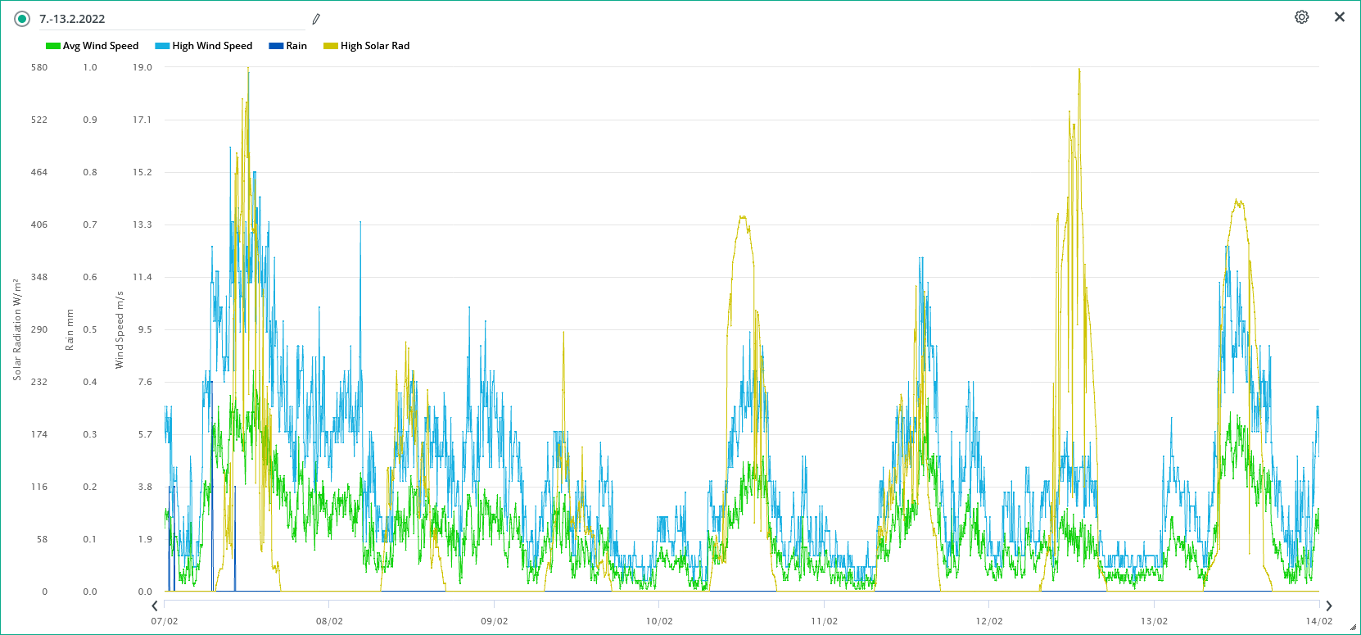Toggle the Rain series in the legend
The width and height of the screenshot is (1361, 635).
(296, 46)
